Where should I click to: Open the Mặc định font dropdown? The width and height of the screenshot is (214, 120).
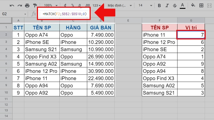[120, 5]
